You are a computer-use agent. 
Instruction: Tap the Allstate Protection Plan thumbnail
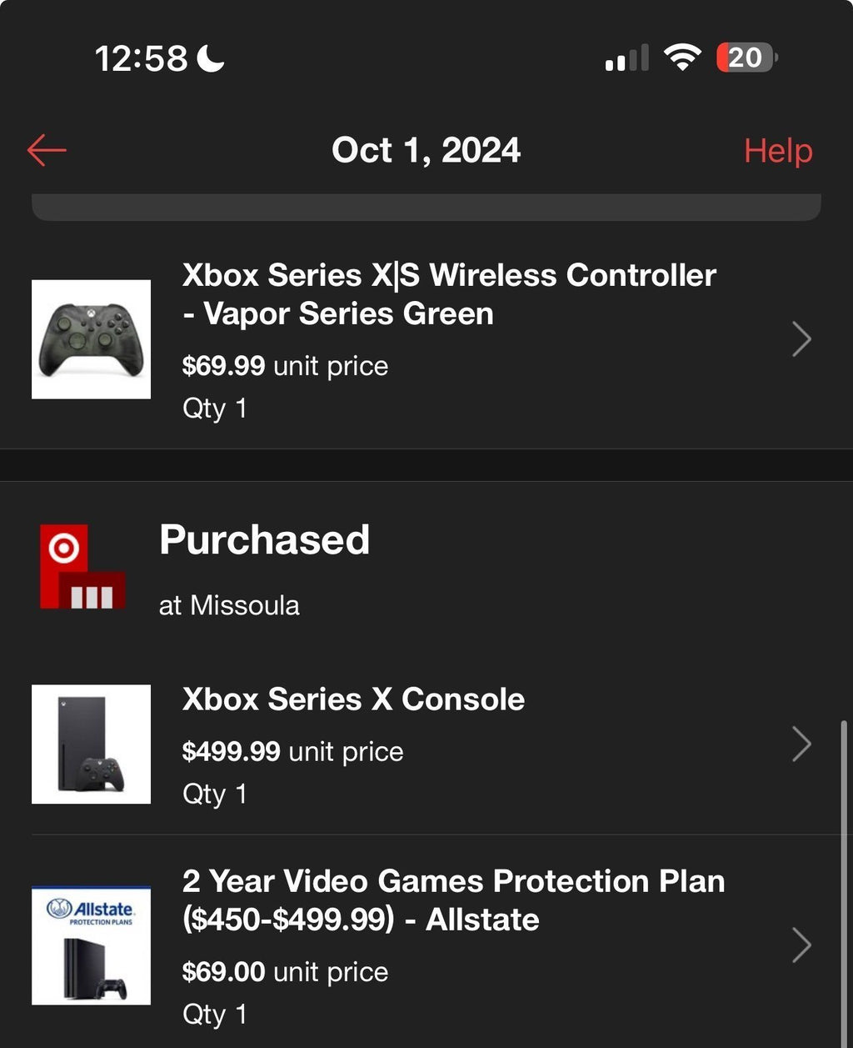point(91,945)
